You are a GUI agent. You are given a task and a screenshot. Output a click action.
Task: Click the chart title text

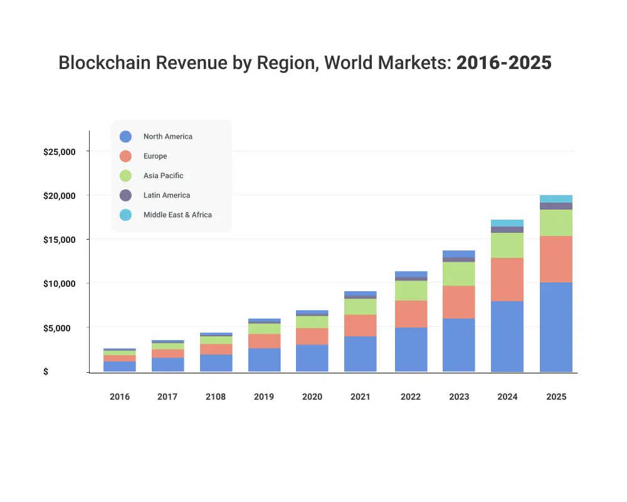tap(305, 63)
